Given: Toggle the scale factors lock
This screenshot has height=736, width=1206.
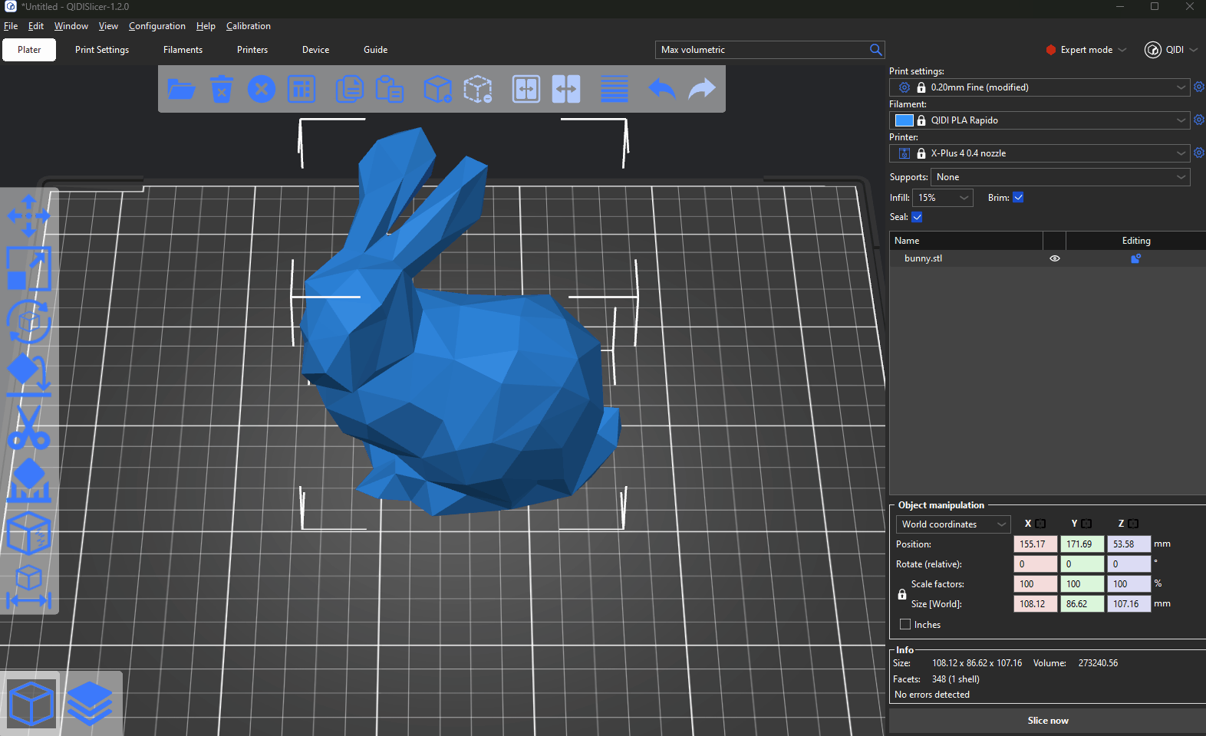Looking at the screenshot, I should [902, 594].
